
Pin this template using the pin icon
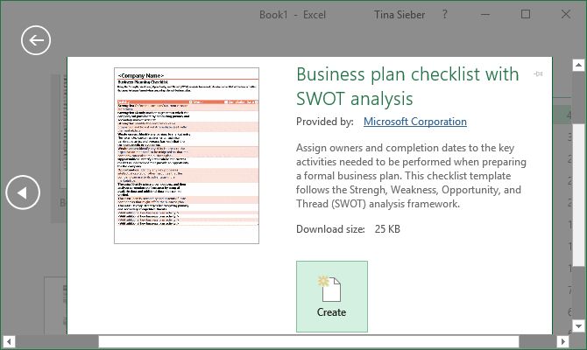coord(538,73)
